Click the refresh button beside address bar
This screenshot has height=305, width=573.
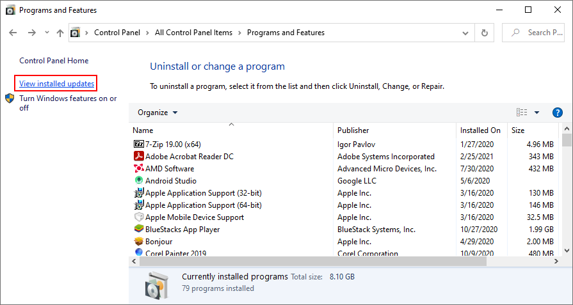(485, 33)
